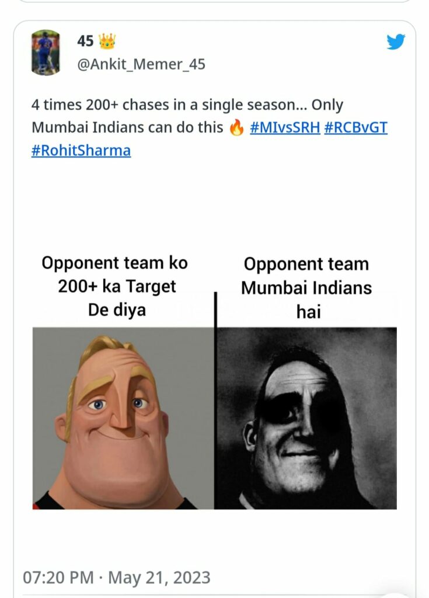The image size is (429, 598).
Task: Follow the #RCBvGT hashtag link
Action: [355, 128]
